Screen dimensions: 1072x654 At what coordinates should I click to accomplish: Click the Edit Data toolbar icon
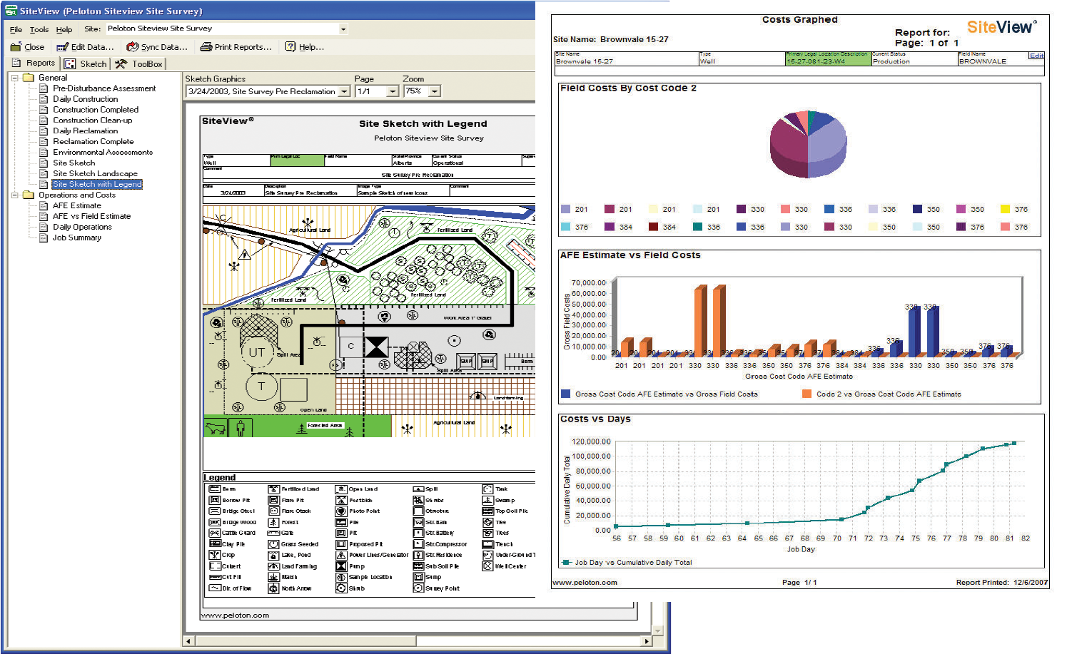pos(63,47)
